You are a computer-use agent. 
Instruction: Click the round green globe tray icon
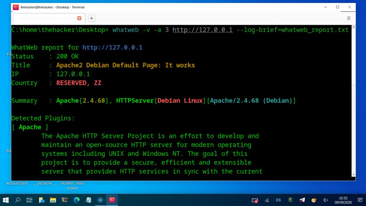[290, 200]
